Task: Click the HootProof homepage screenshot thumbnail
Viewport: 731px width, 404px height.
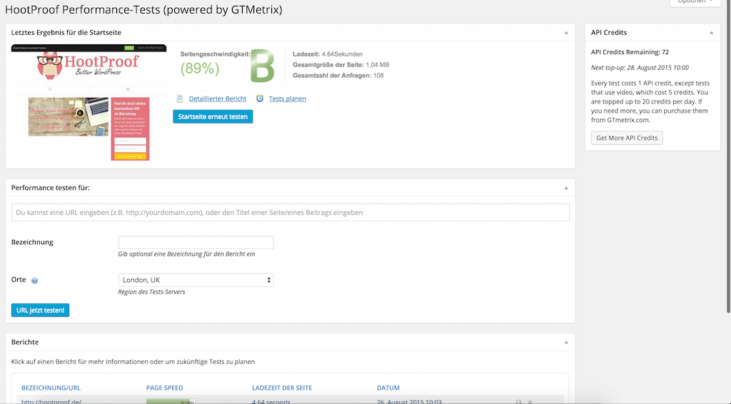Action: point(89,103)
